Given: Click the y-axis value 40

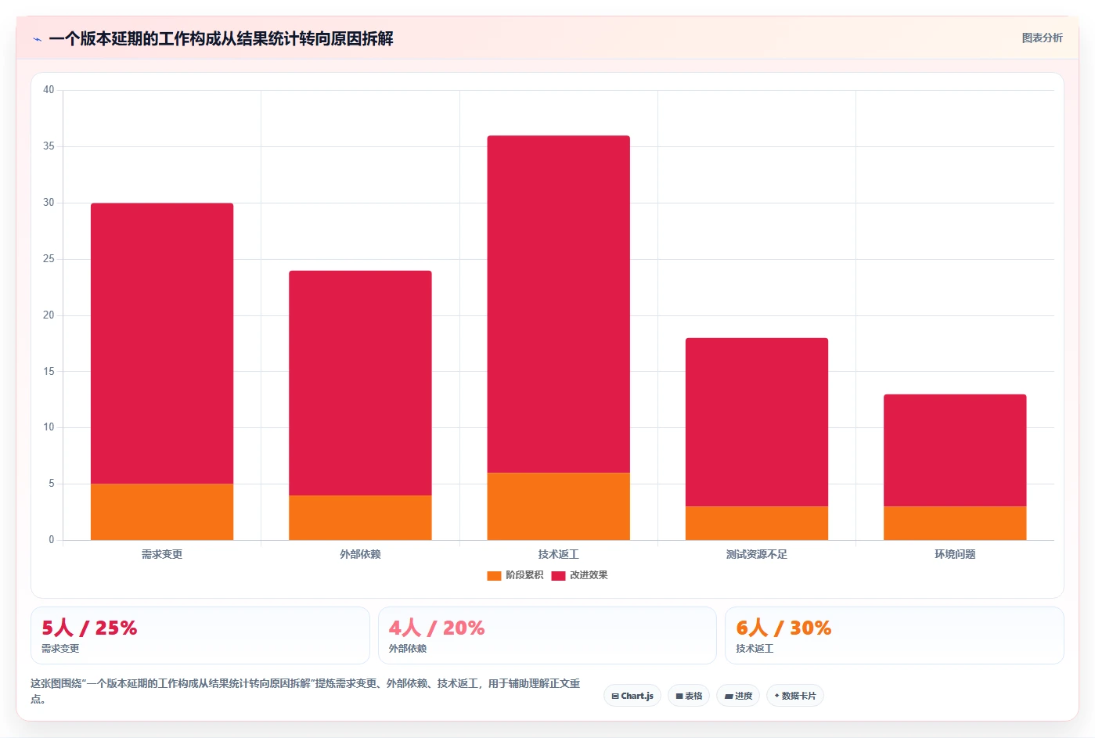Looking at the screenshot, I should pyautogui.click(x=49, y=90).
